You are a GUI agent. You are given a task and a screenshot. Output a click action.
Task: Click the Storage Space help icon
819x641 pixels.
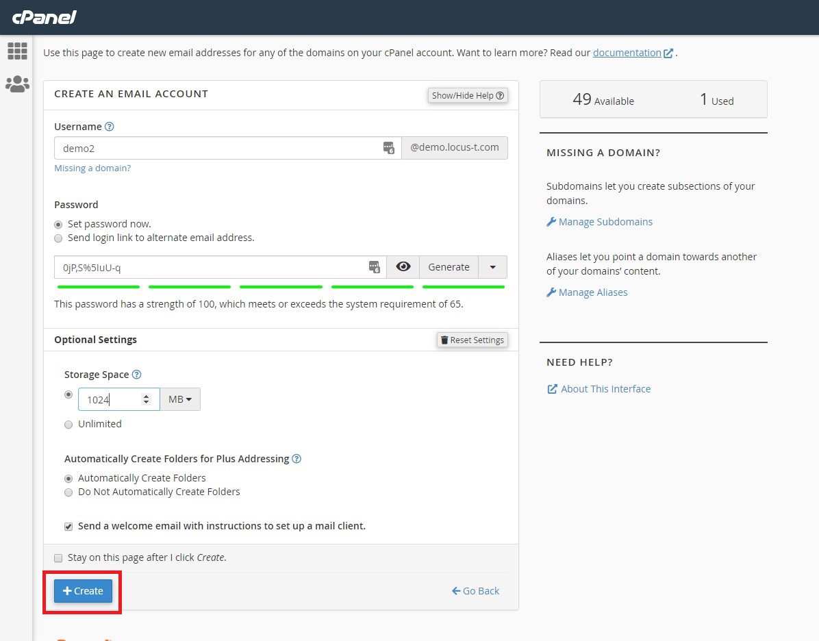point(136,375)
